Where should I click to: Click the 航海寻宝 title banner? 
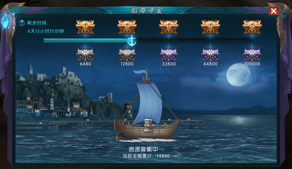tap(146, 10)
